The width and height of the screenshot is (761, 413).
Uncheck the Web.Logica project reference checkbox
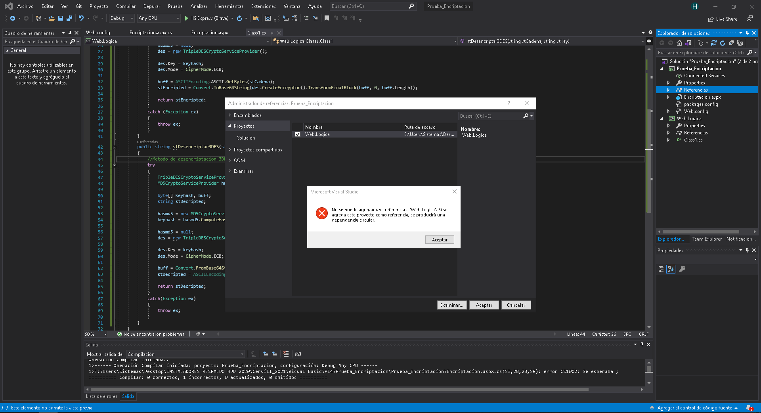(298, 134)
